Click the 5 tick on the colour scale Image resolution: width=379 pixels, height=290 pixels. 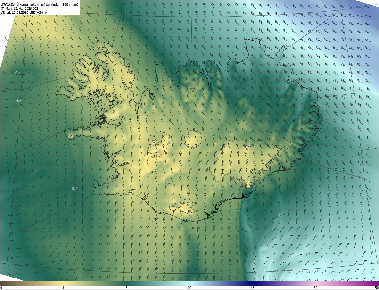click(126, 288)
